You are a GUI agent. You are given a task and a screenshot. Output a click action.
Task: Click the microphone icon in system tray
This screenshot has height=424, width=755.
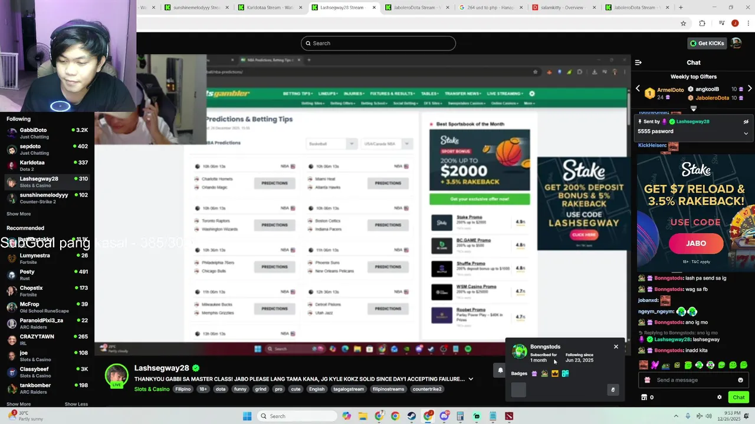[x=688, y=416]
